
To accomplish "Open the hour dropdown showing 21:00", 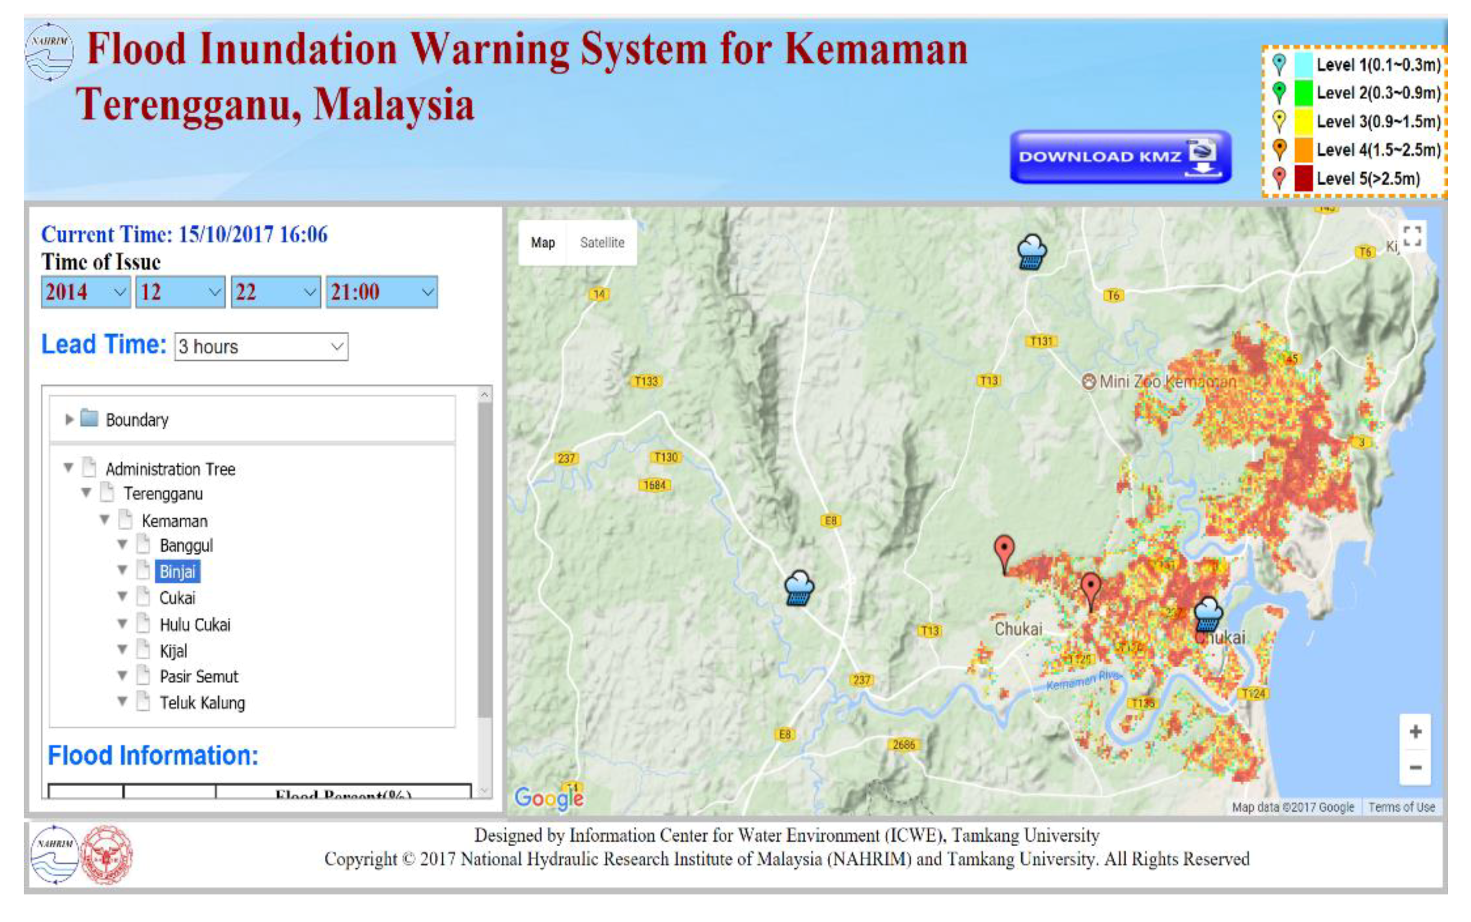I will (x=382, y=292).
